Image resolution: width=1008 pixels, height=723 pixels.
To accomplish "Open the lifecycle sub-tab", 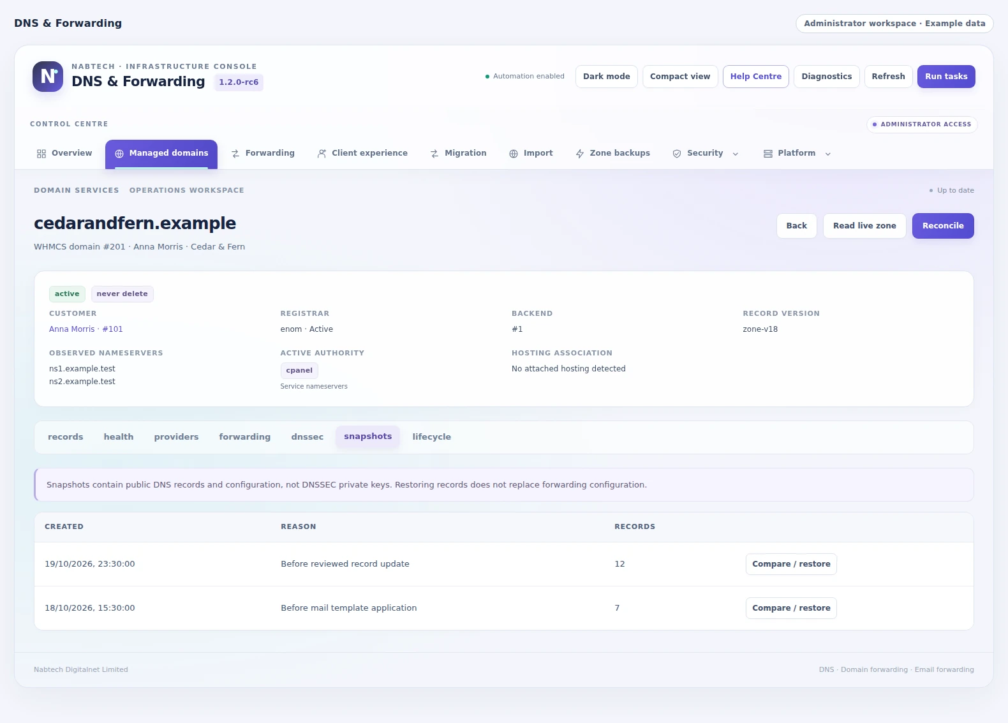I will click(x=432, y=437).
